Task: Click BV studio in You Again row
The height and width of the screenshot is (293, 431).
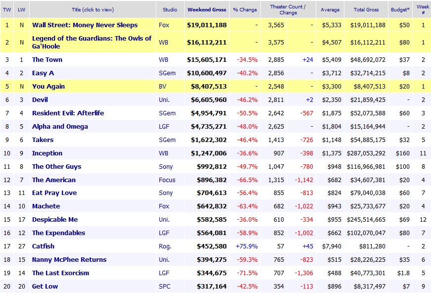Action: 162,86
